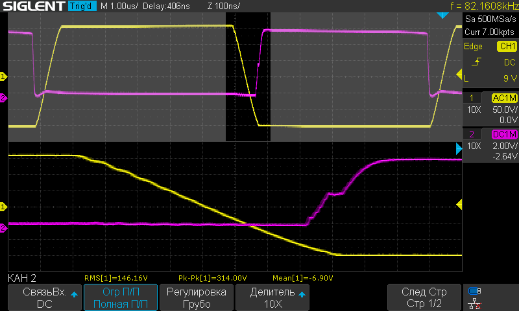Viewport: 519px width, 311px height.
Task: Click the channel 1 number box
Action: [x=472, y=98]
